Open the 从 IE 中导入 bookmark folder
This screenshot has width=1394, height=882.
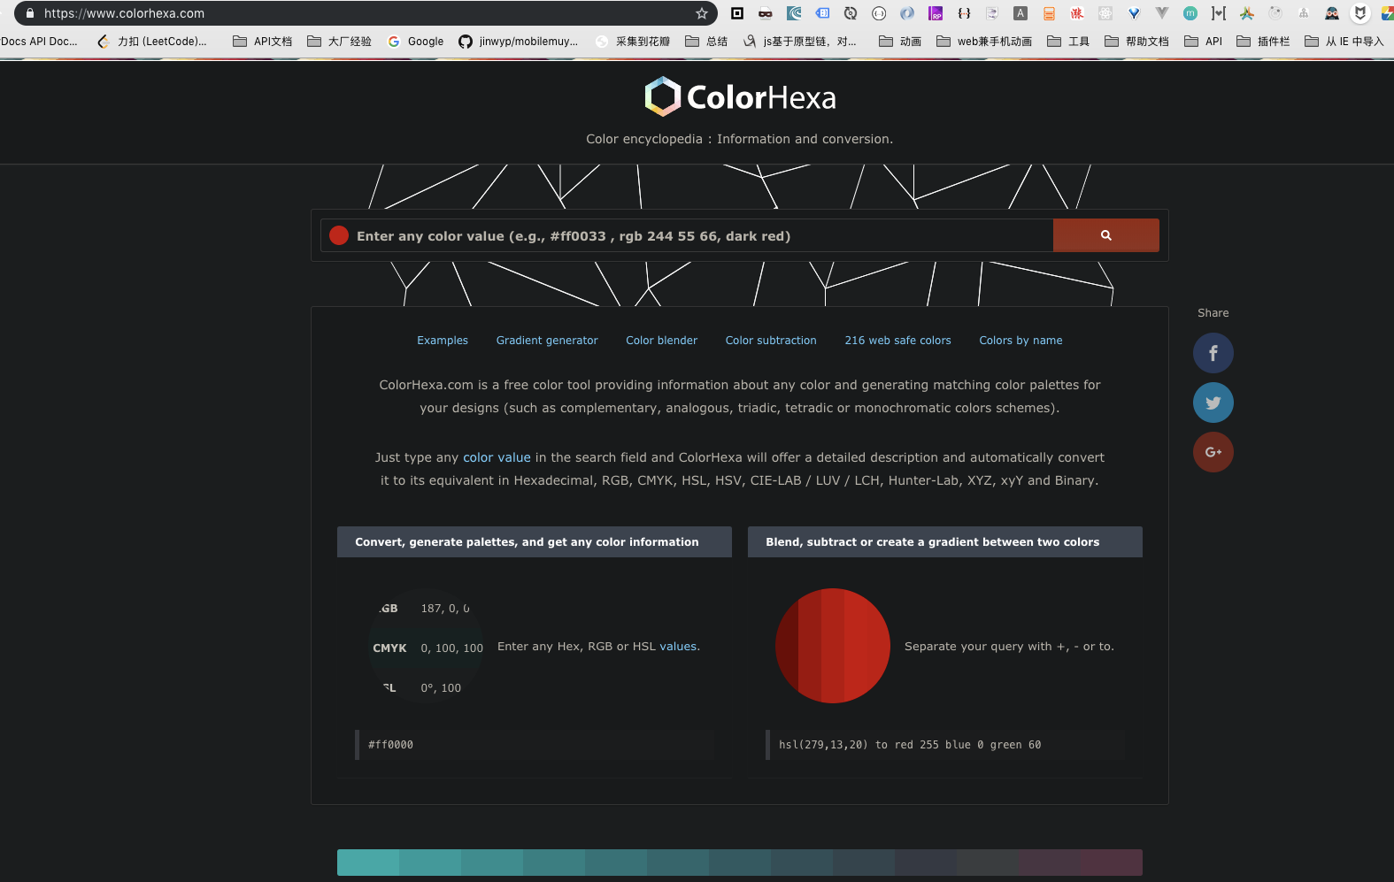click(1344, 42)
